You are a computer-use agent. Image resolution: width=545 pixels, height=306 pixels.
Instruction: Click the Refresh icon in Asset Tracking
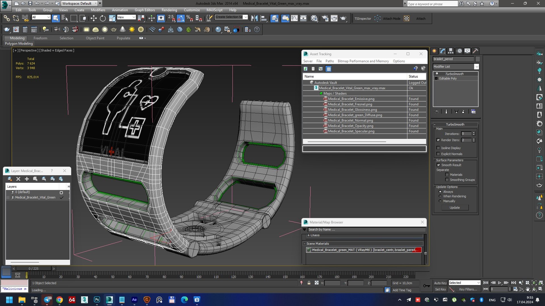pos(305,69)
